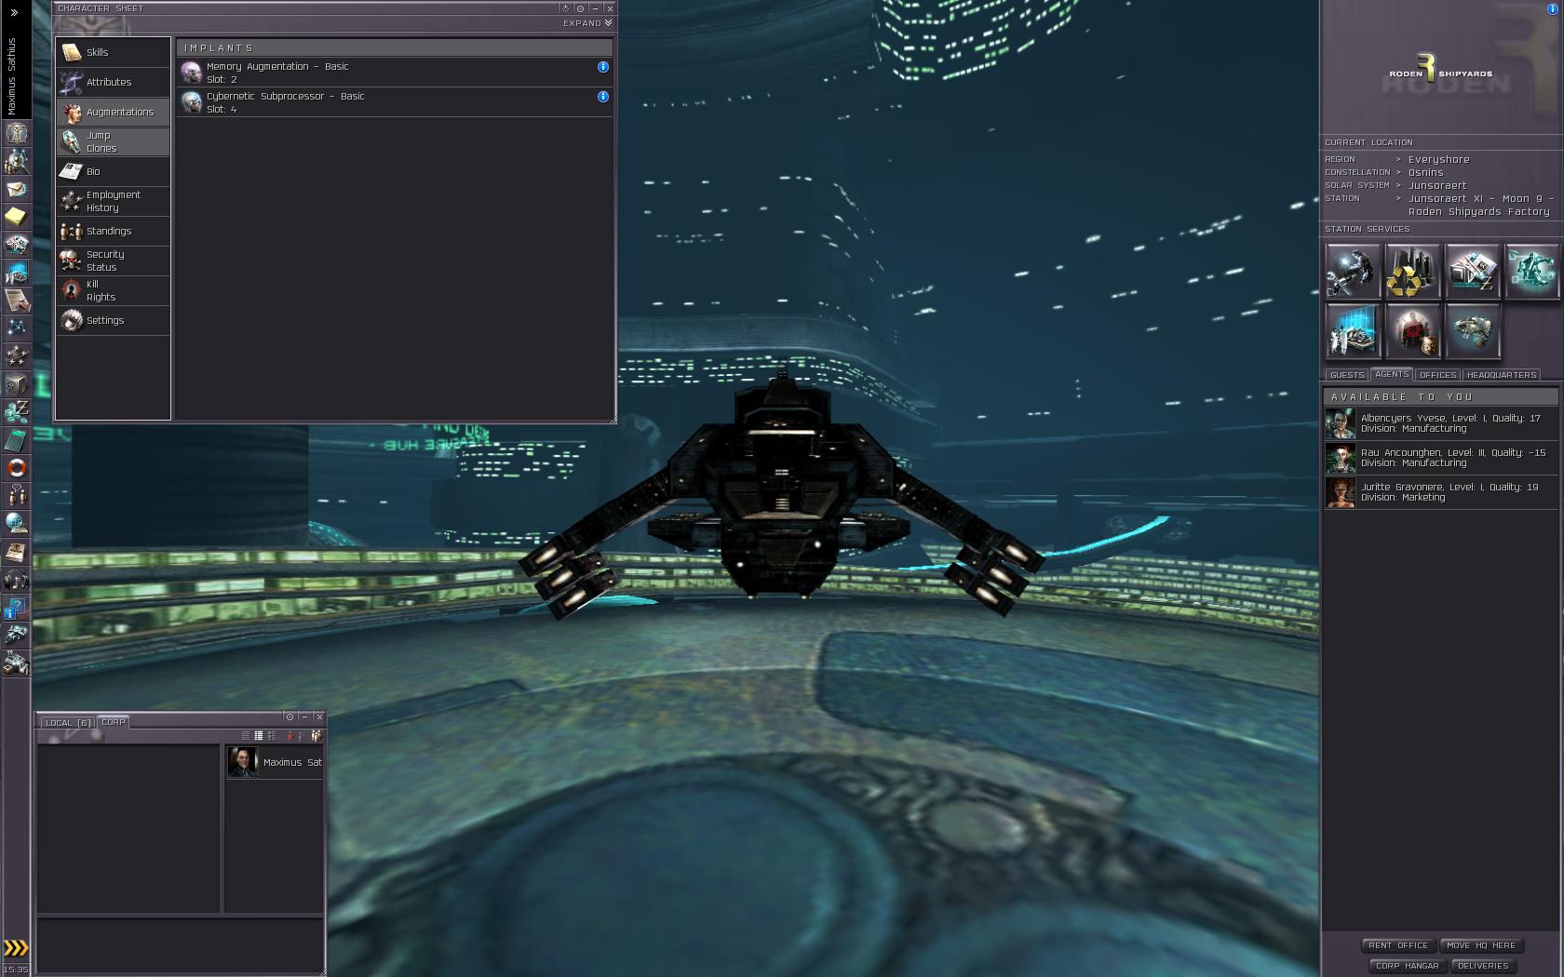Open the market station service icon
Viewport: 1564px width, 977px height.
(1472, 272)
